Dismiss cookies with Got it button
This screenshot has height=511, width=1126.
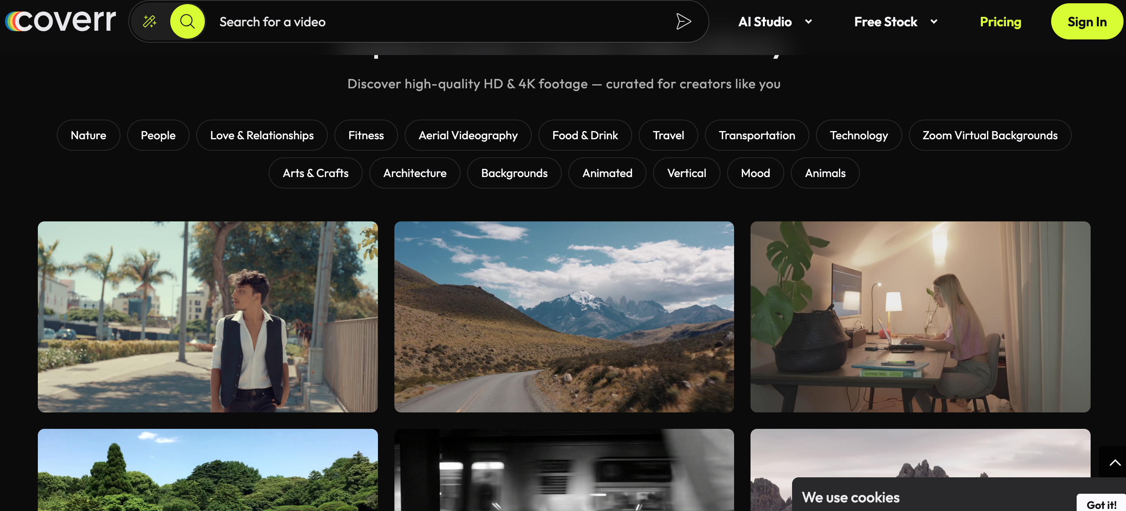(1101, 504)
